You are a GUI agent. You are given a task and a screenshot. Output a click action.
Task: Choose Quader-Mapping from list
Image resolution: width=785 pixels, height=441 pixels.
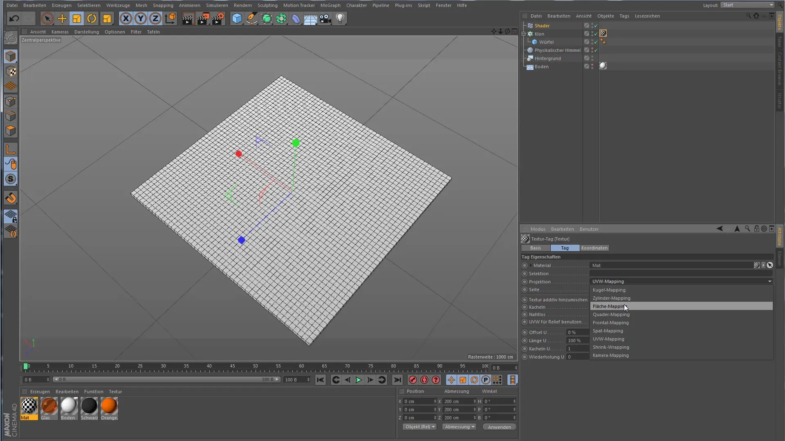(682, 314)
